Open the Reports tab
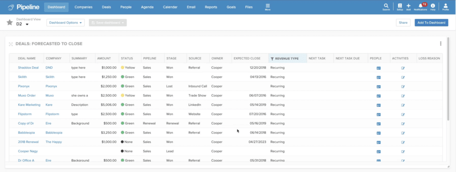This screenshot has width=456, height=172. tap(211, 7)
